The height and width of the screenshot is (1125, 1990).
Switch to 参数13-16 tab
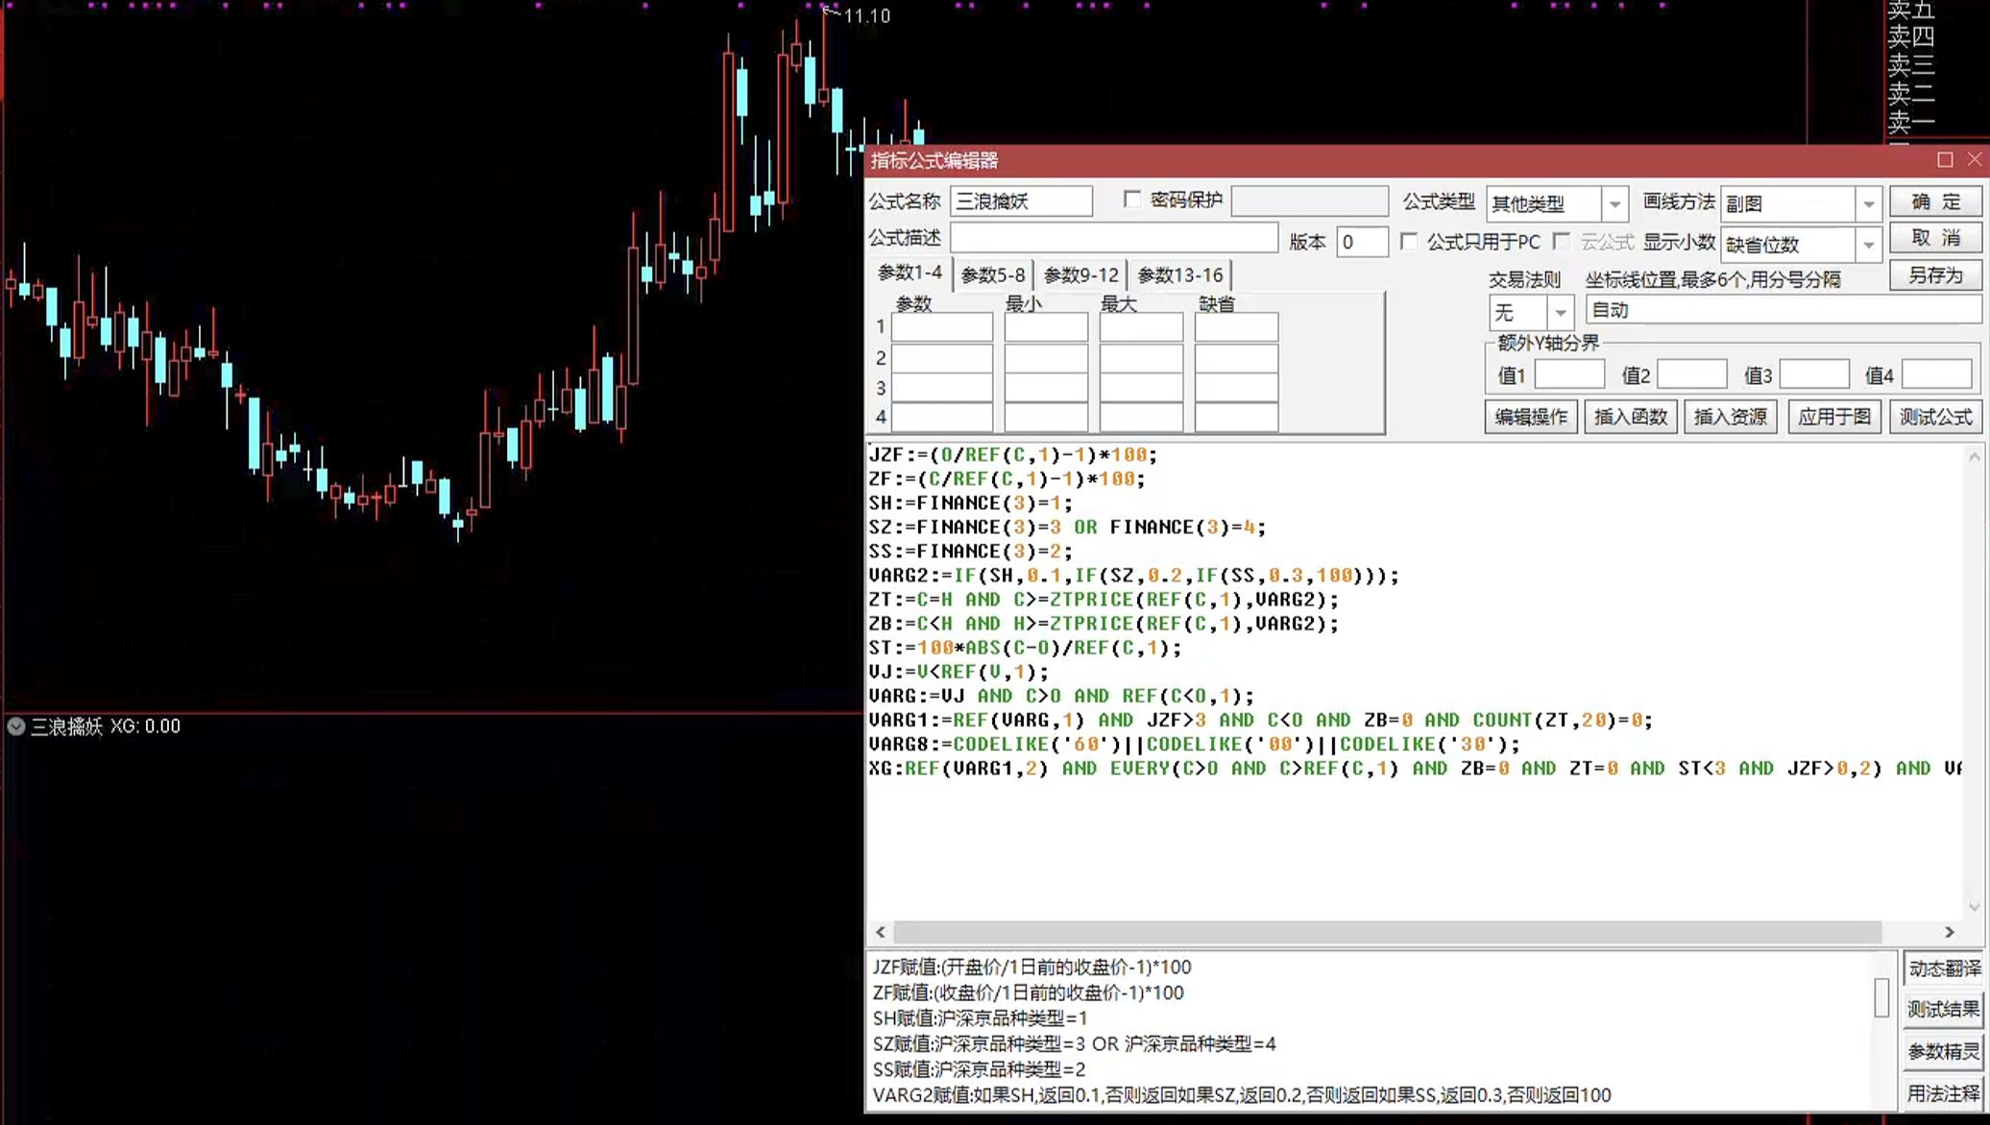(x=1179, y=275)
